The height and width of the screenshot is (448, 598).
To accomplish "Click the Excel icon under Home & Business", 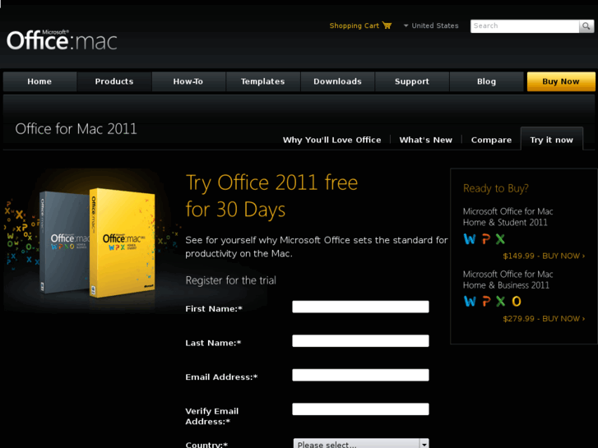I will pyautogui.click(x=500, y=301).
